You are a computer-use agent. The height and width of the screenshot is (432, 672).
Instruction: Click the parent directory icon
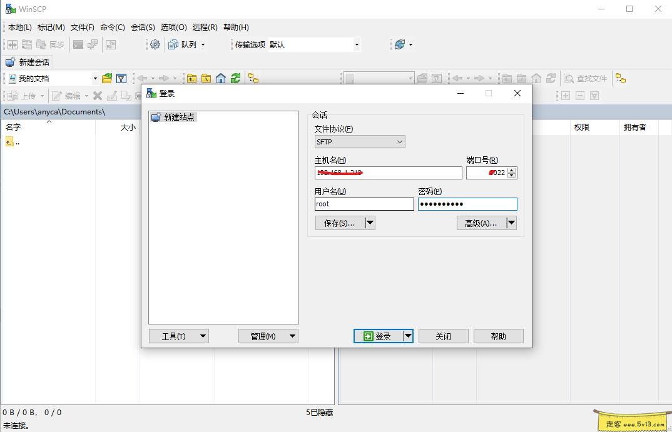tap(191, 78)
